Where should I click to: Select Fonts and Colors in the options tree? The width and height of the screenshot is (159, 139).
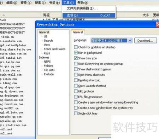tap(54, 49)
